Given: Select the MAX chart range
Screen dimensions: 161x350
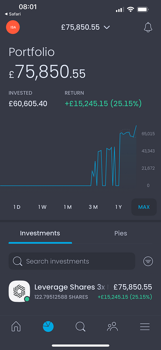Looking at the screenshot, I should coord(144,207).
